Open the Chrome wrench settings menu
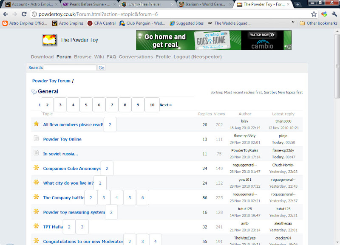The height and width of the screenshot is (245, 340). point(334,14)
